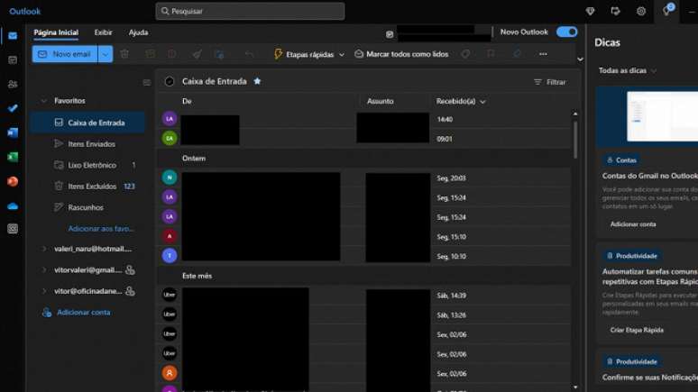The width and height of the screenshot is (698, 392).
Task: Open the Todas as dicas dropdown
Action: [x=628, y=71]
